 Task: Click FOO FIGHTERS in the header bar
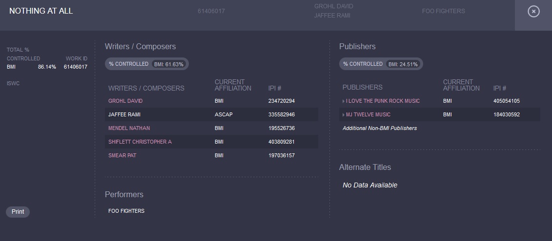[x=443, y=11]
